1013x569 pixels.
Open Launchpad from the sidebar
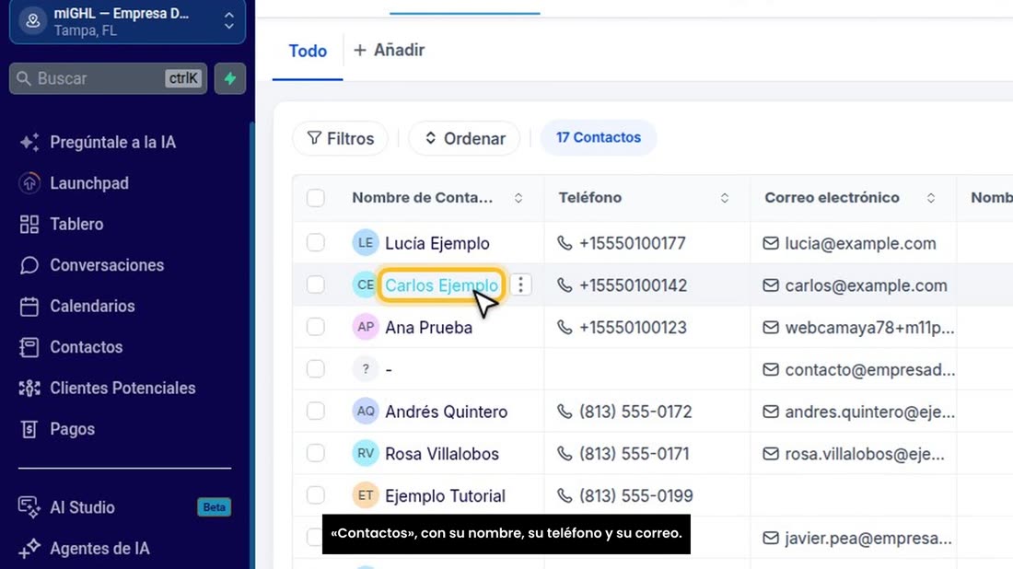pos(89,183)
